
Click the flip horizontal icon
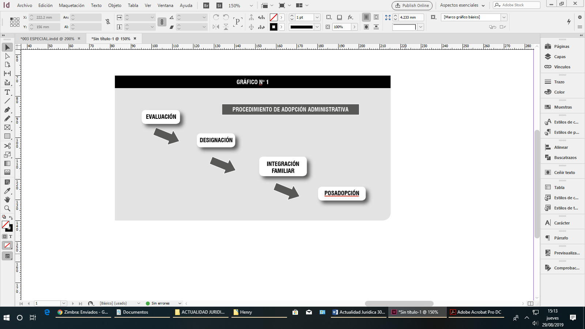coord(216,27)
